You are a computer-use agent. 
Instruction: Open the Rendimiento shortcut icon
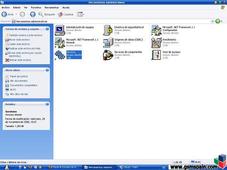157,43
